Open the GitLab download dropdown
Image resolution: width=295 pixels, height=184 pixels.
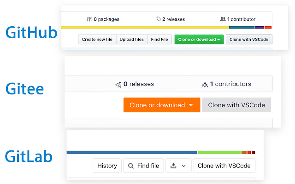178,166
